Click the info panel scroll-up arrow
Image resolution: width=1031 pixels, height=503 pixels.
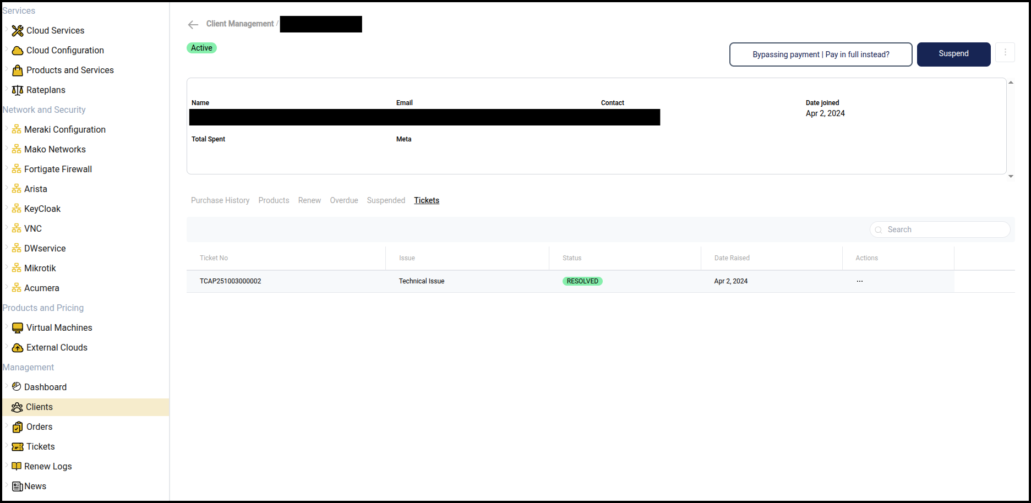tap(1011, 83)
